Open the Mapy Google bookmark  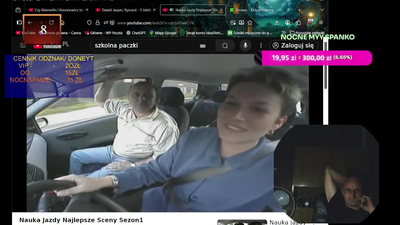pos(163,33)
